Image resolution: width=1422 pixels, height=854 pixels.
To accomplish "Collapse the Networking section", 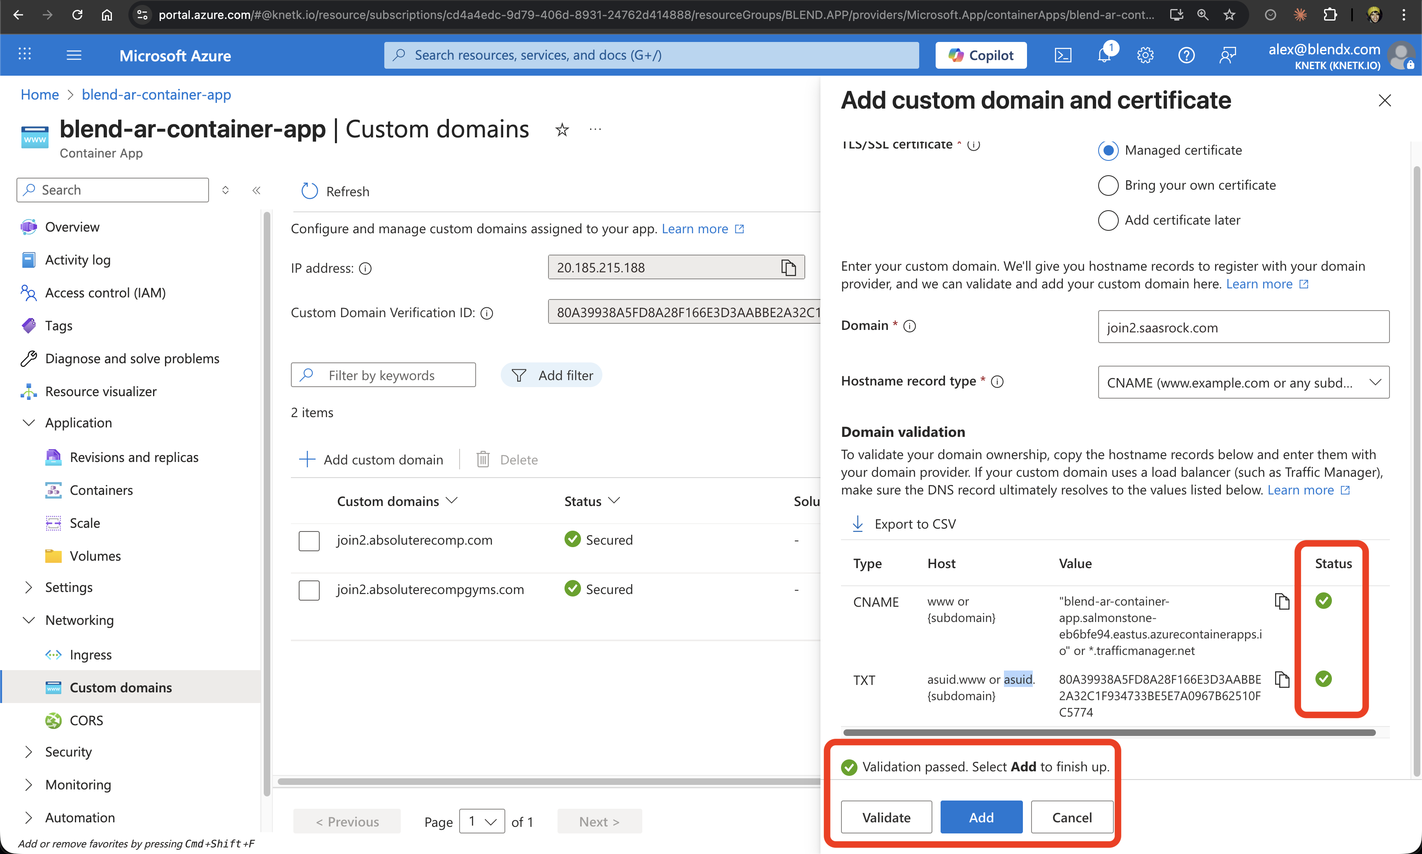I will coord(29,620).
